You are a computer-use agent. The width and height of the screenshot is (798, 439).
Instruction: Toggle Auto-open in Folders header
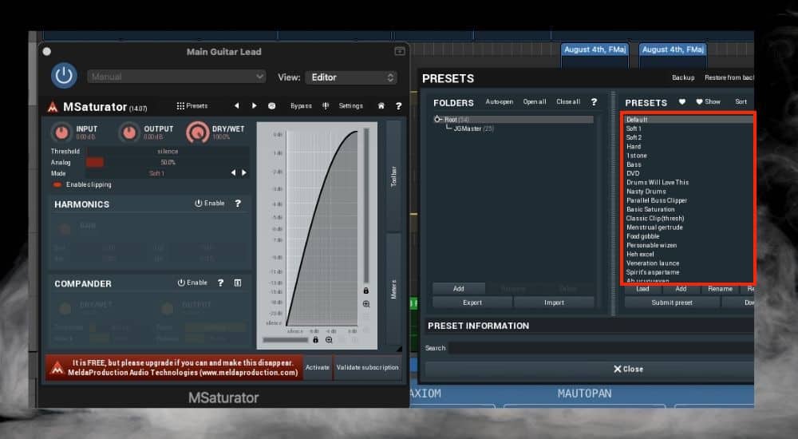point(500,102)
